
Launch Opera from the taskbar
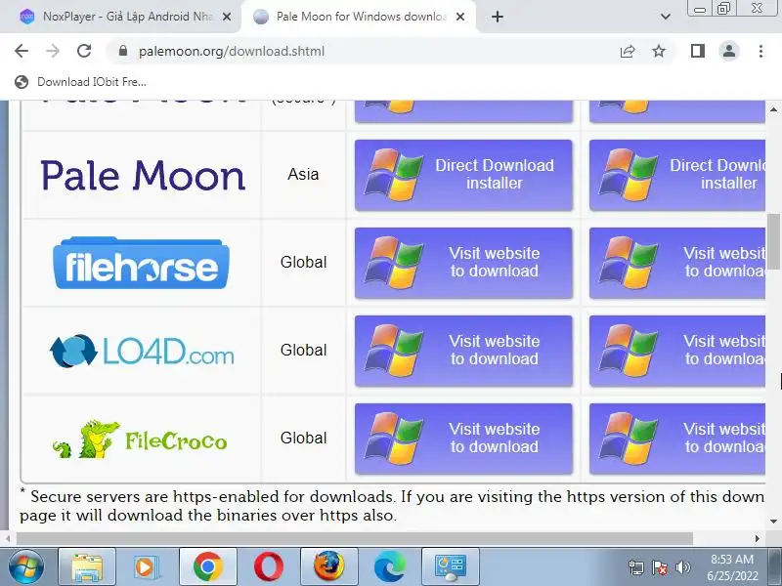tap(268, 566)
